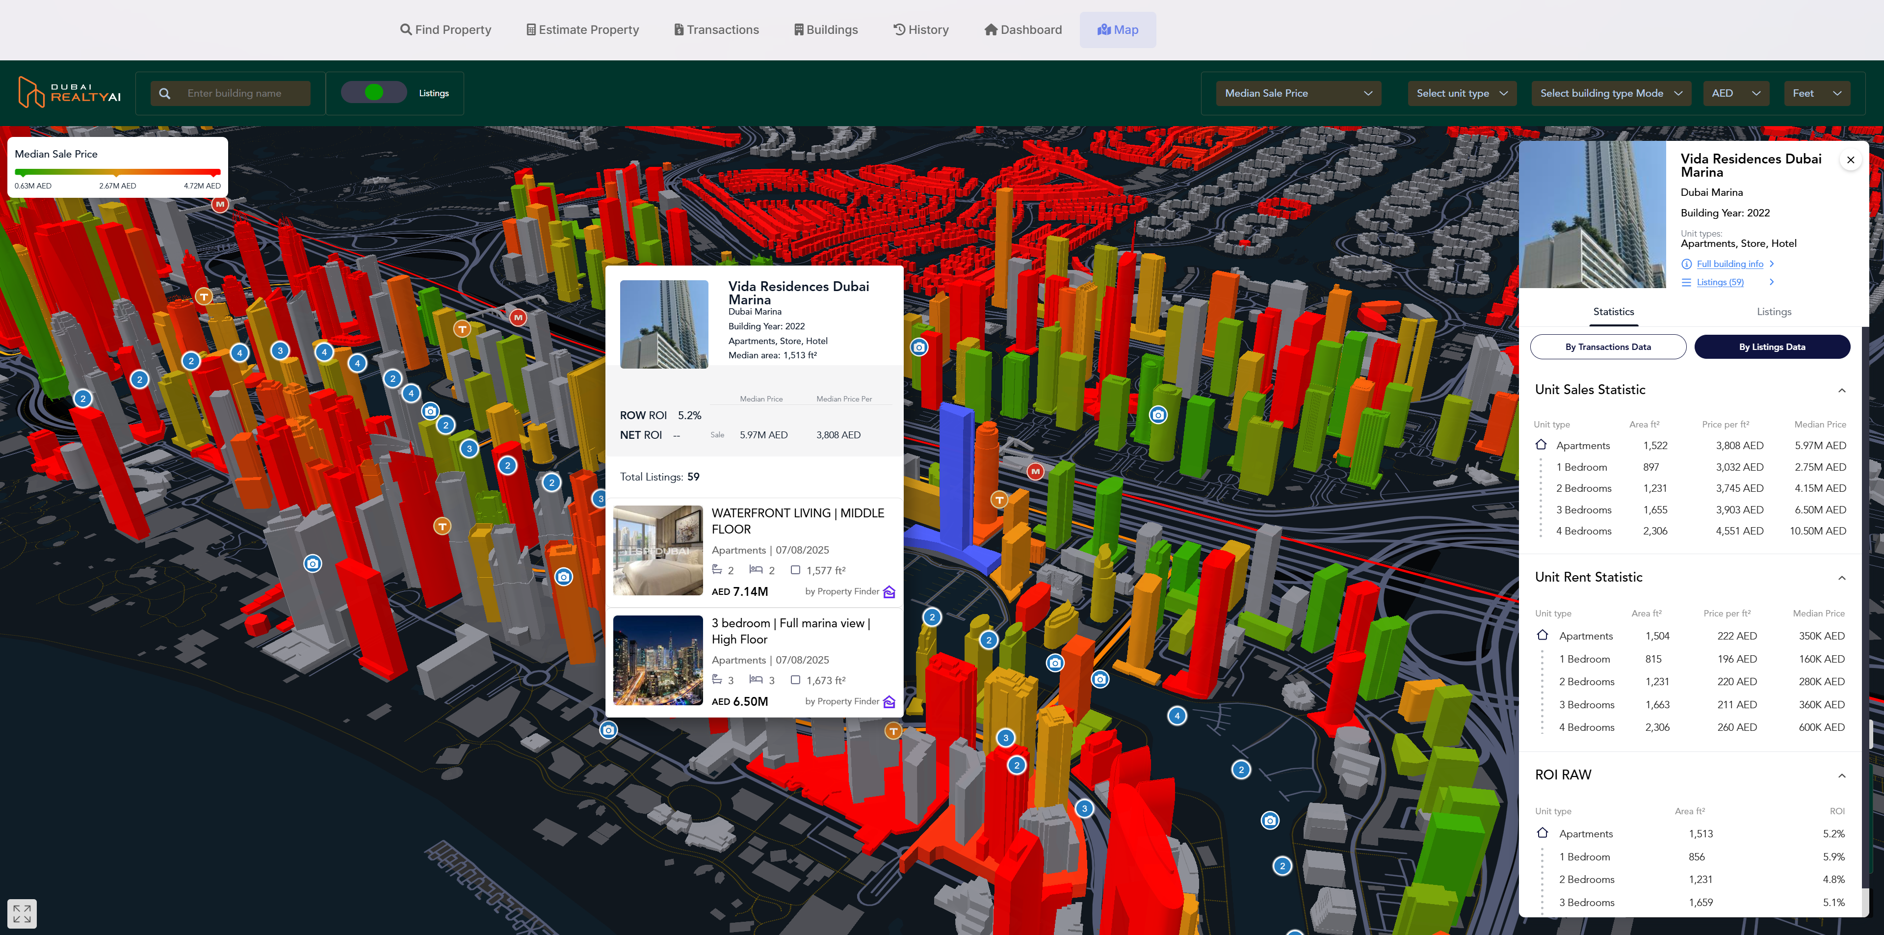The width and height of the screenshot is (1884, 935).
Task: Switch to the Statistics tab
Action: point(1613,312)
